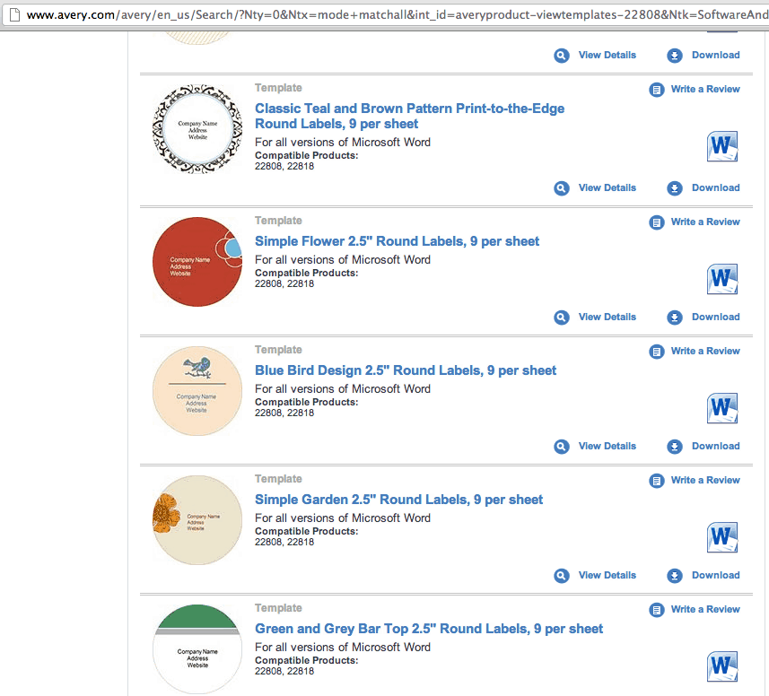Image resolution: width=769 pixels, height=696 pixels.
Task: Click the page icon in the address bar
Action: [15, 15]
